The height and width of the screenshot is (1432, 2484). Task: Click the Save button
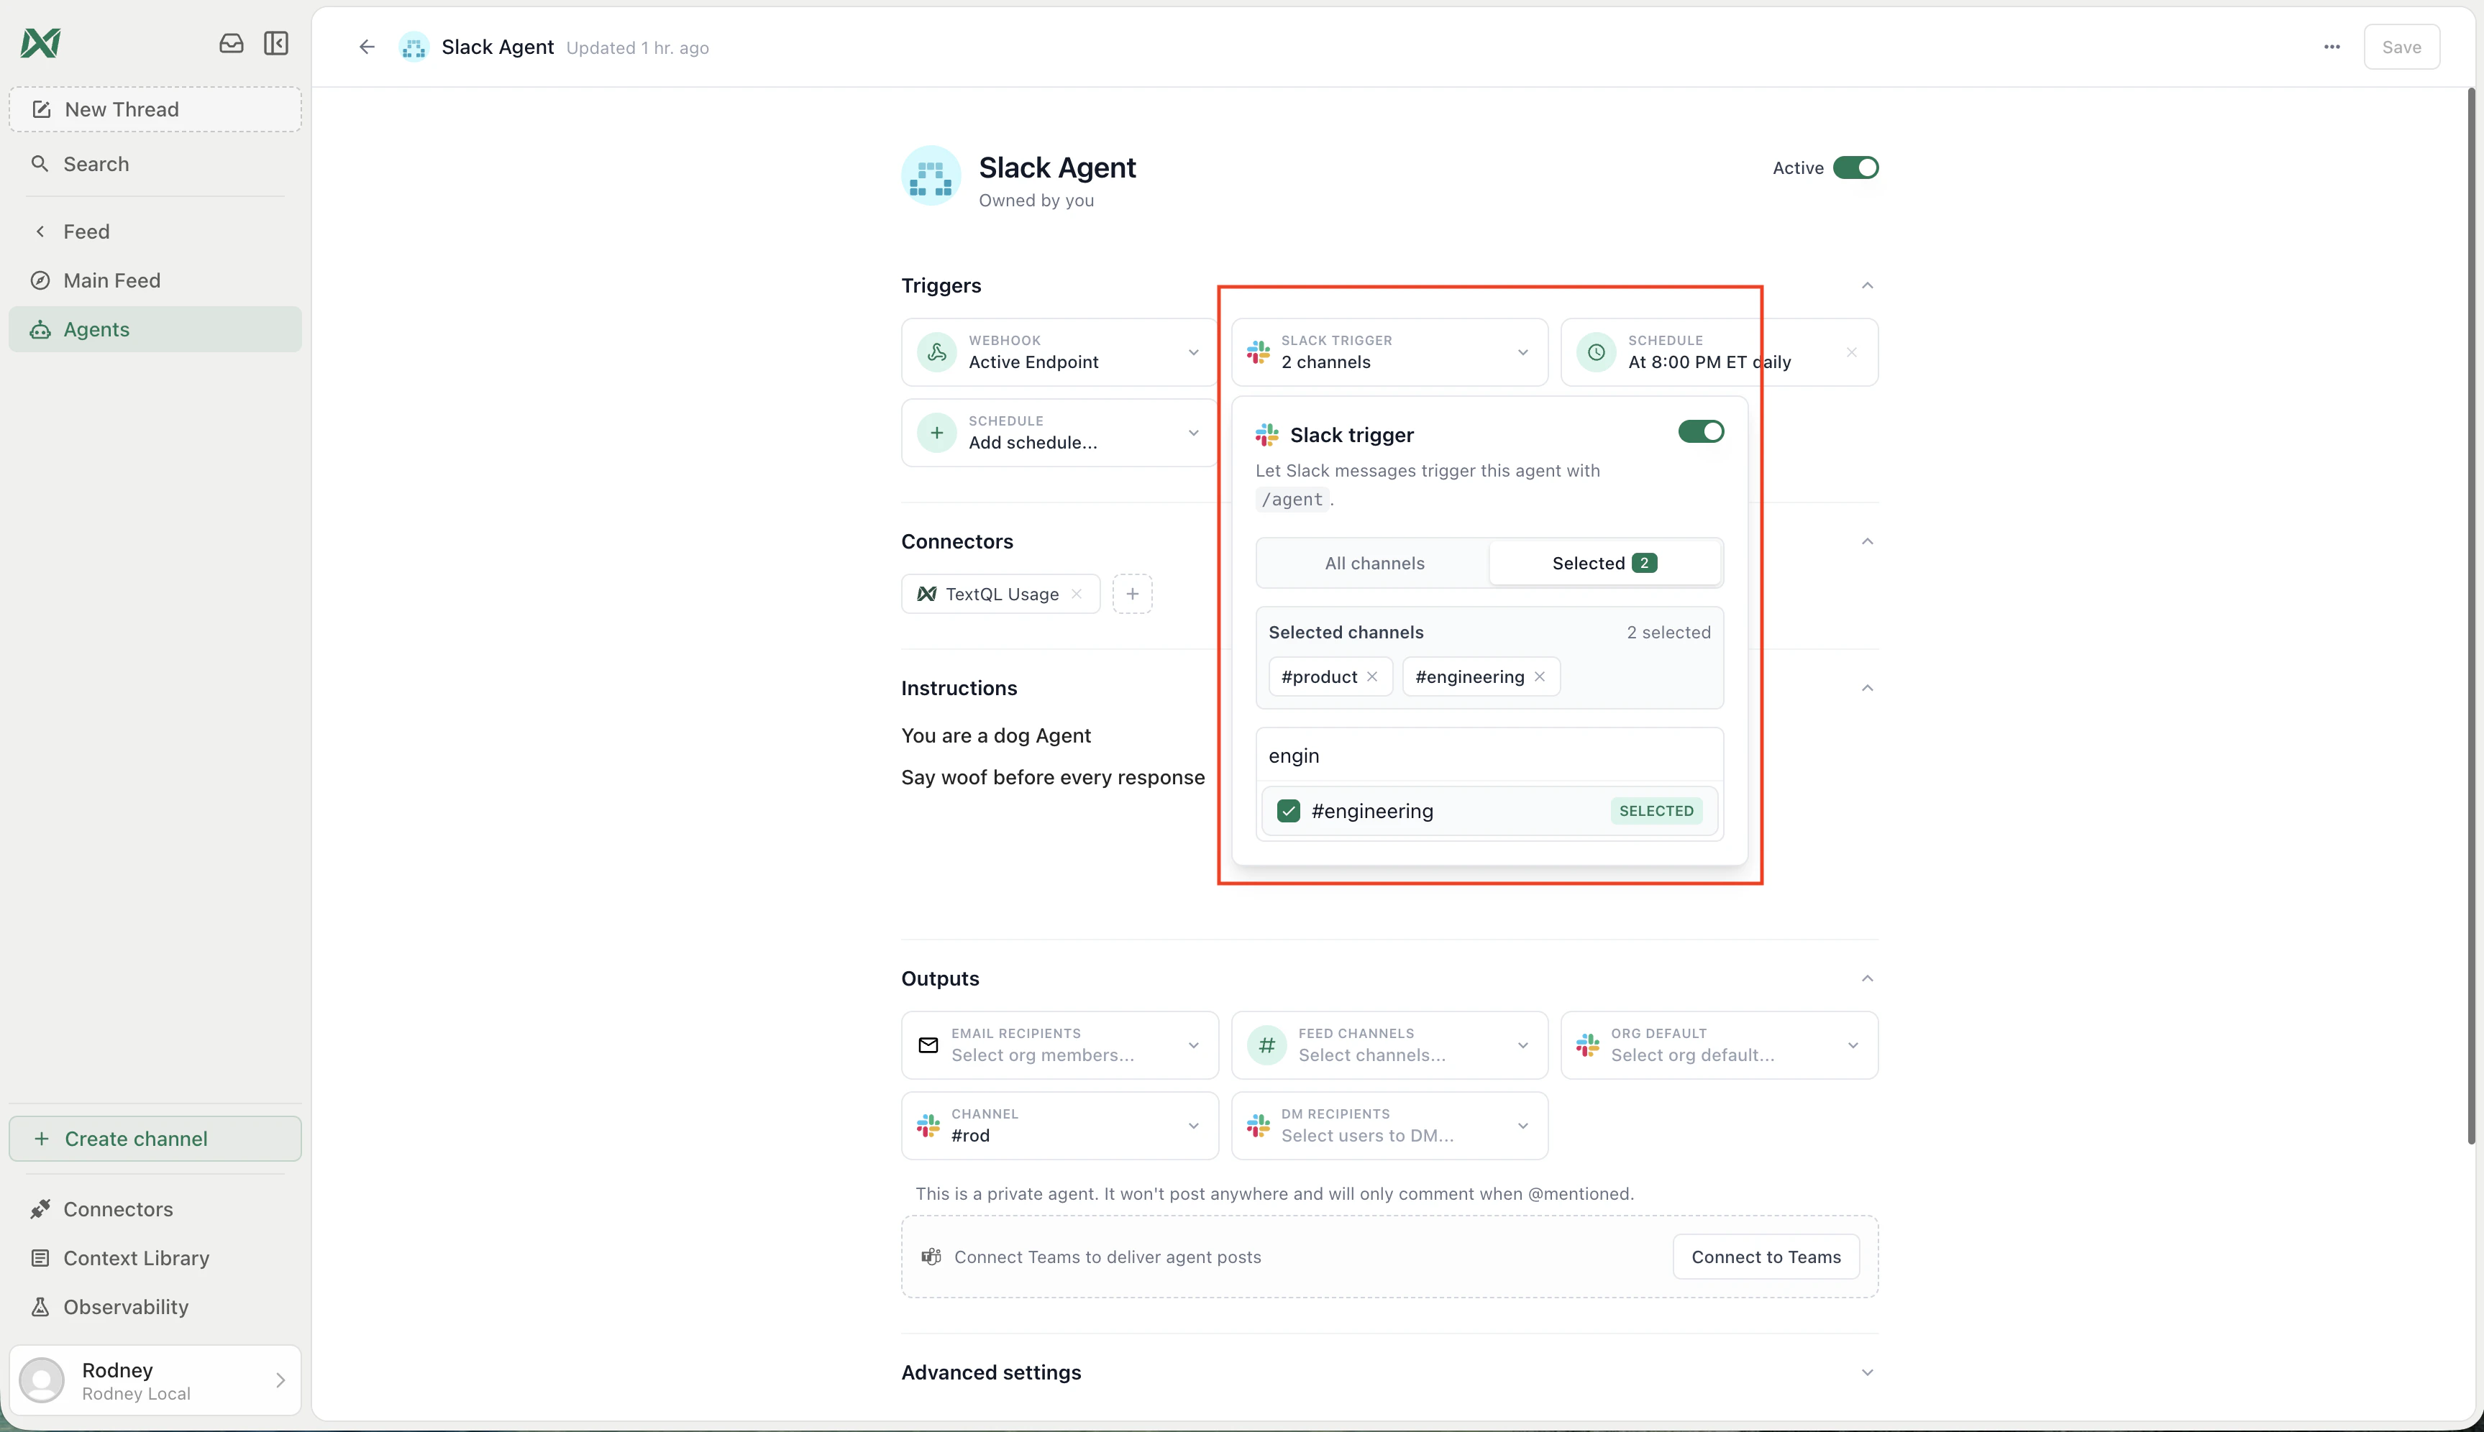point(2401,46)
